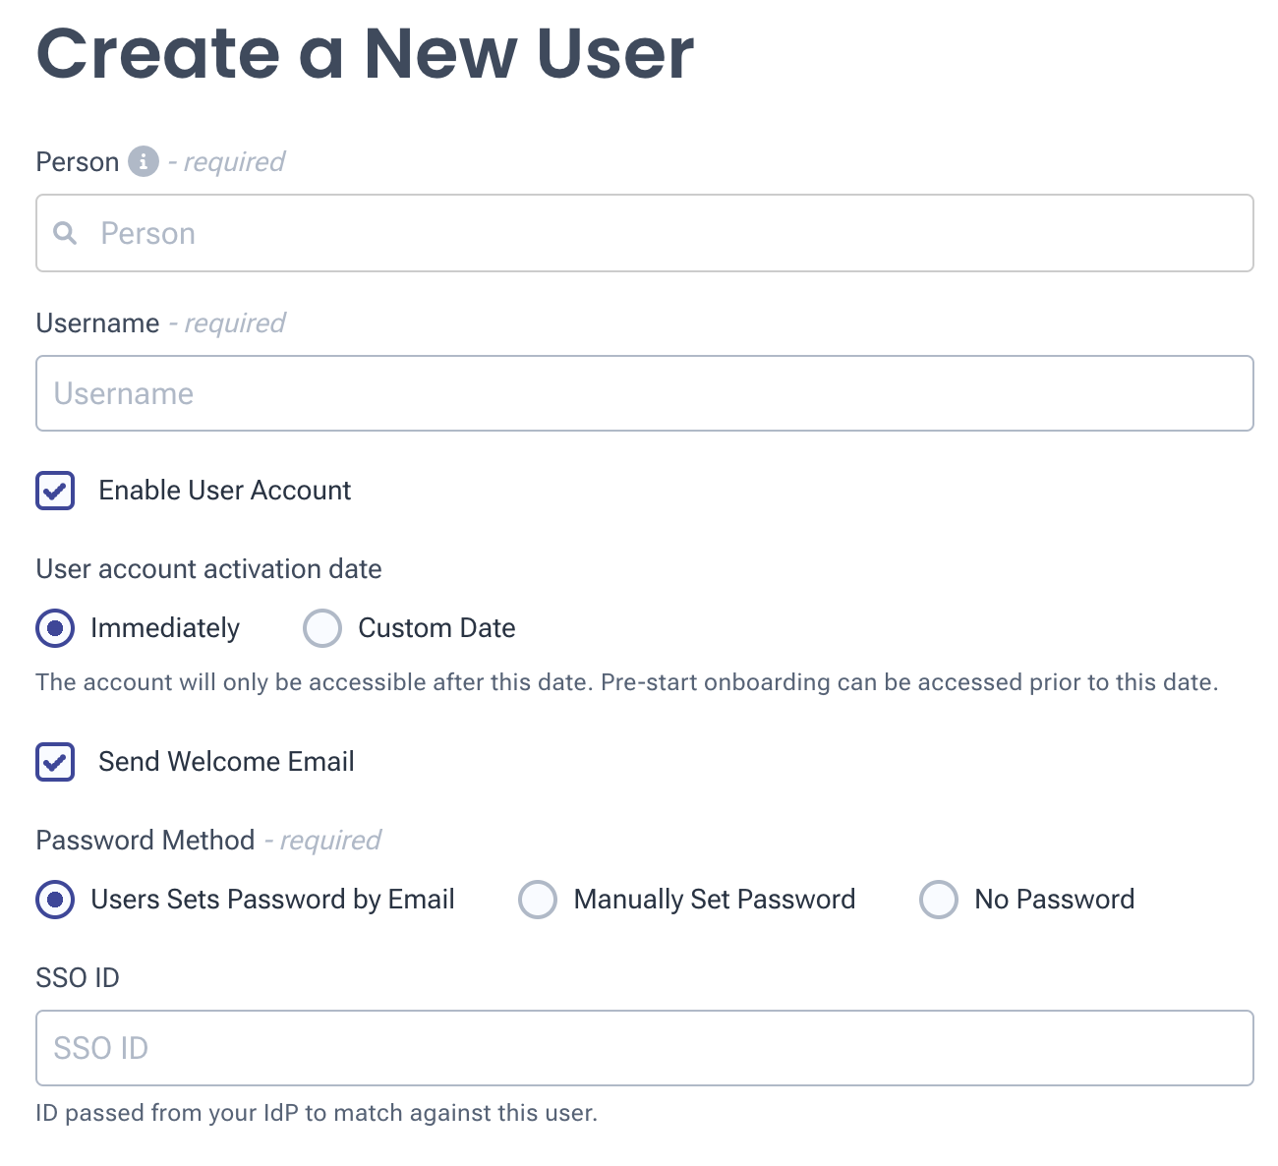
Task: Click the 'Send Welcome Email' label text
Action: (x=226, y=762)
